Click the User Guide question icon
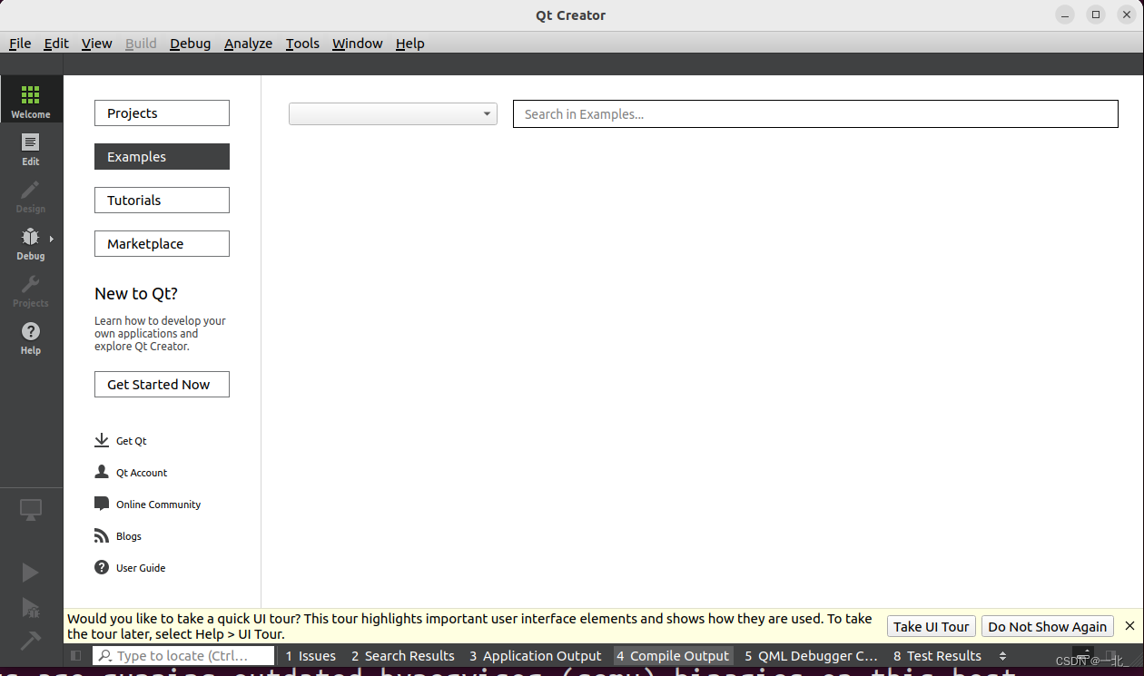This screenshot has width=1144, height=676. pyautogui.click(x=102, y=567)
